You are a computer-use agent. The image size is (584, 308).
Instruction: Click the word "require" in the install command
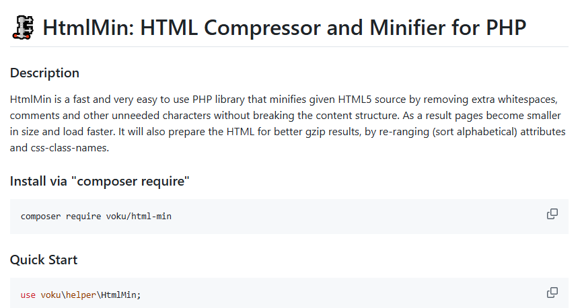pos(83,217)
